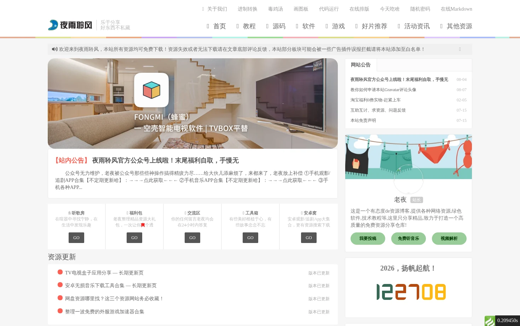Open the 在线Markdown link

(x=456, y=9)
